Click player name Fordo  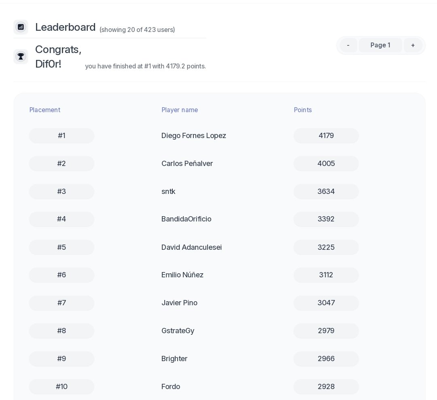click(171, 386)
